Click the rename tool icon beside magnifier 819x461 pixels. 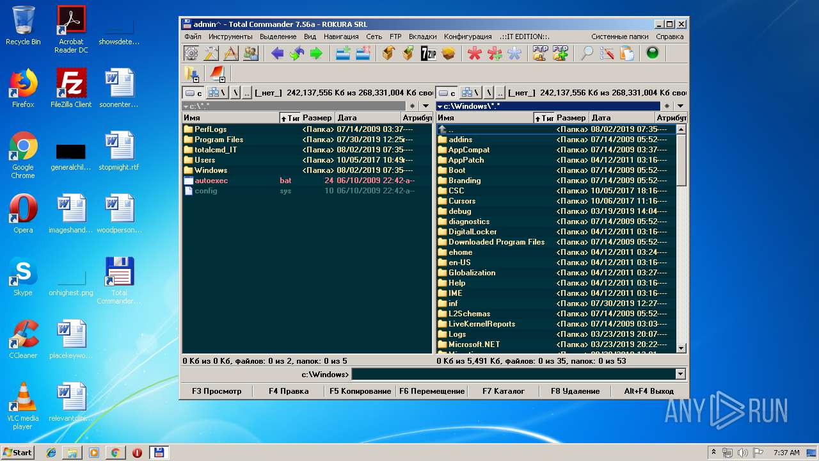607,53
